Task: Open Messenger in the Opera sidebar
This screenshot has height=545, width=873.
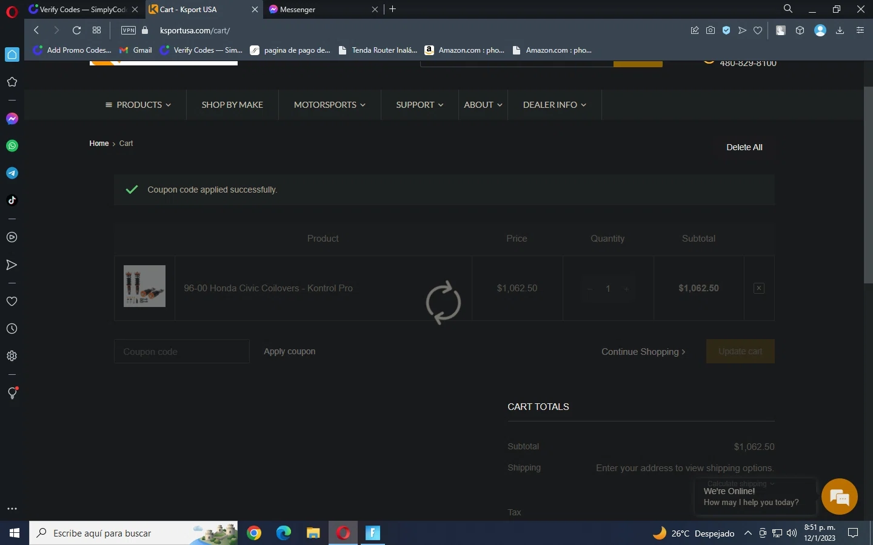Action: click(12, 119)
